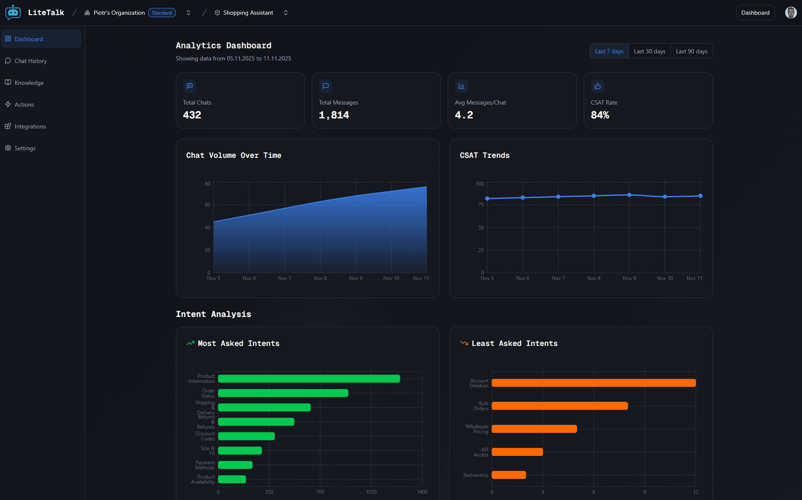Click the Total Chats speech bubble icon

click(x=190, y=86)
